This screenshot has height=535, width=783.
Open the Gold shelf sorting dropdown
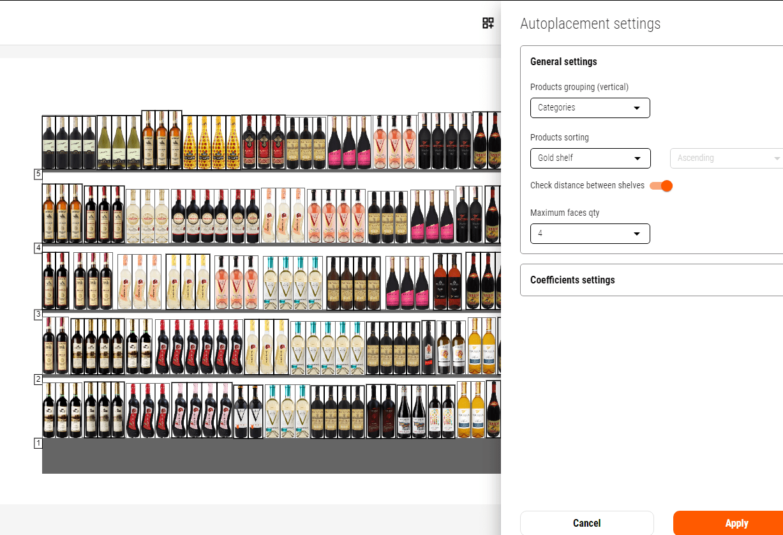click(590, 158)
